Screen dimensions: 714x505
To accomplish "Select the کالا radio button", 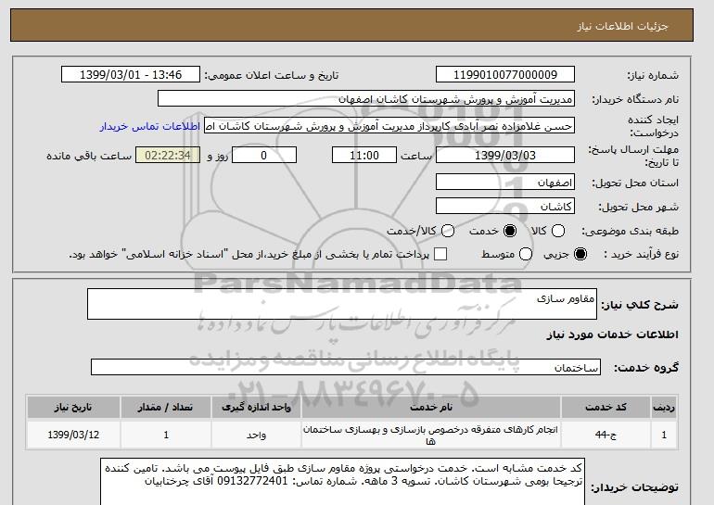I will 558,231.
